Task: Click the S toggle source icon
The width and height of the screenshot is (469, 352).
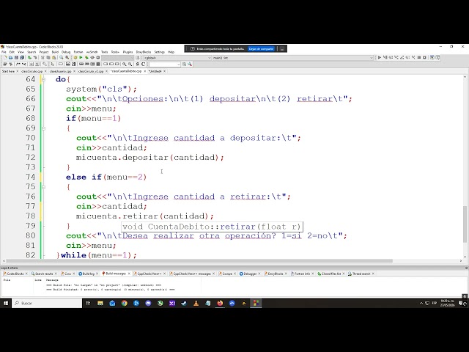Action: pos(138,64)
